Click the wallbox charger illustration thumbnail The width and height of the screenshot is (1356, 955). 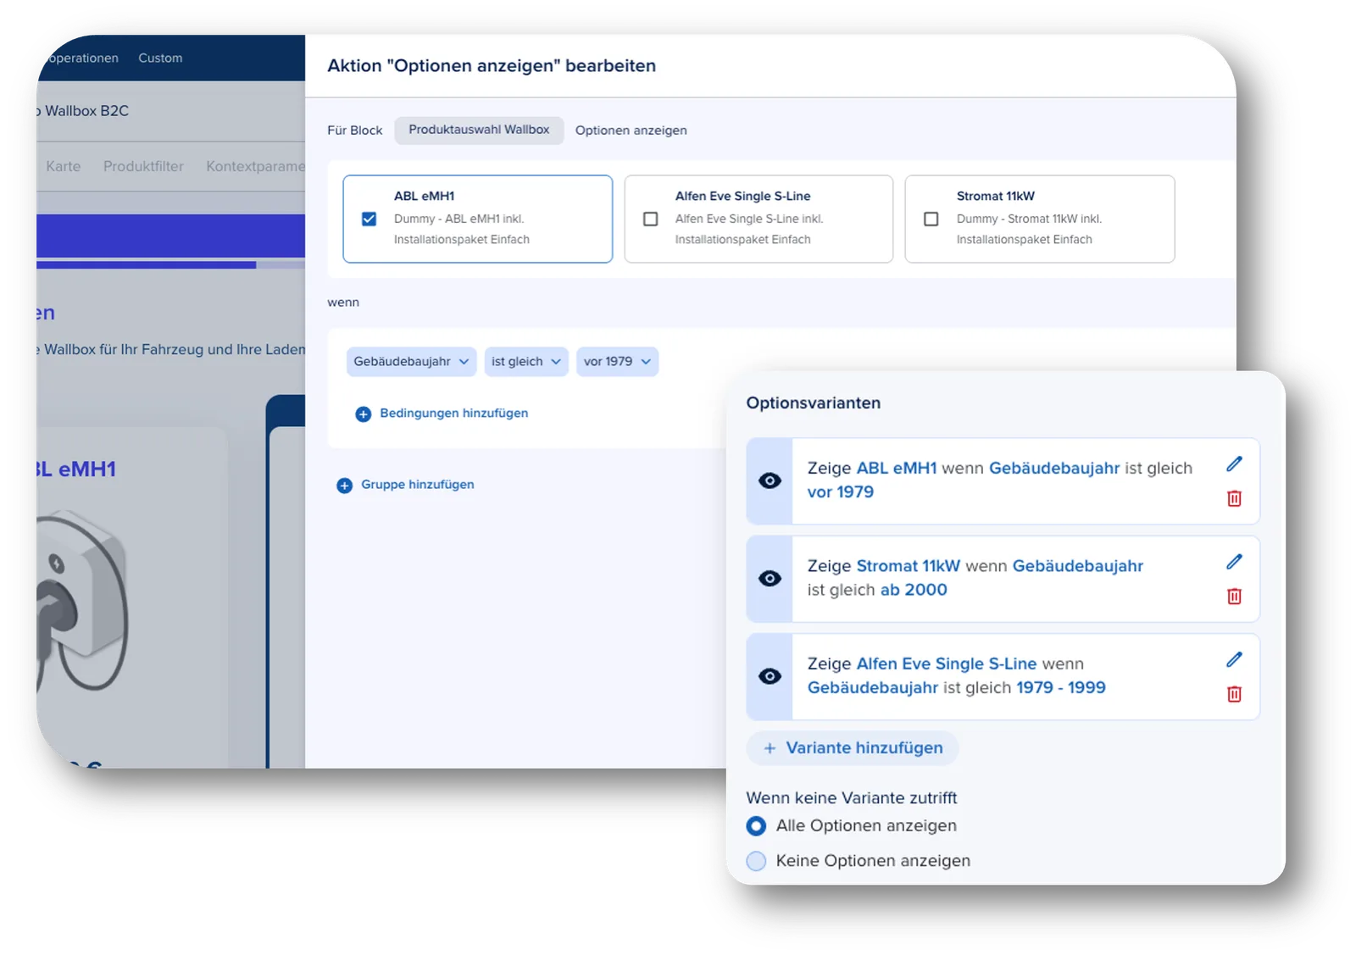click(x=82, y=598)
